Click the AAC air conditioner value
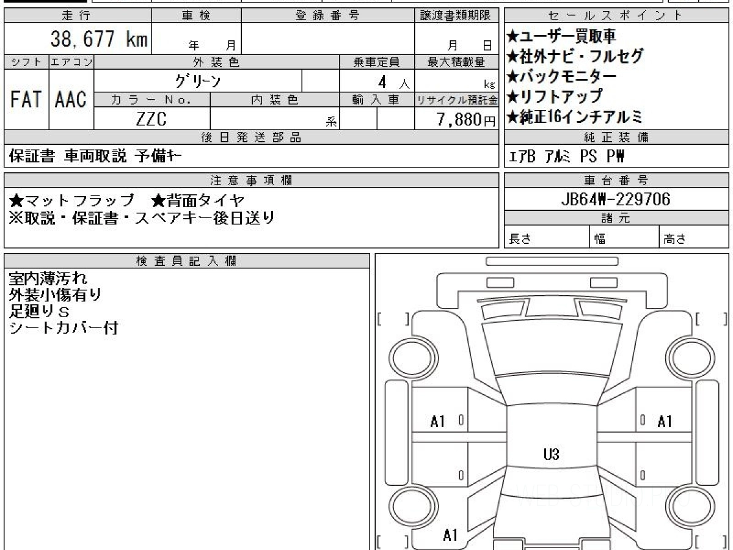Image resolution: width=733 pixels, height=550 pixels. pos(71,99)
